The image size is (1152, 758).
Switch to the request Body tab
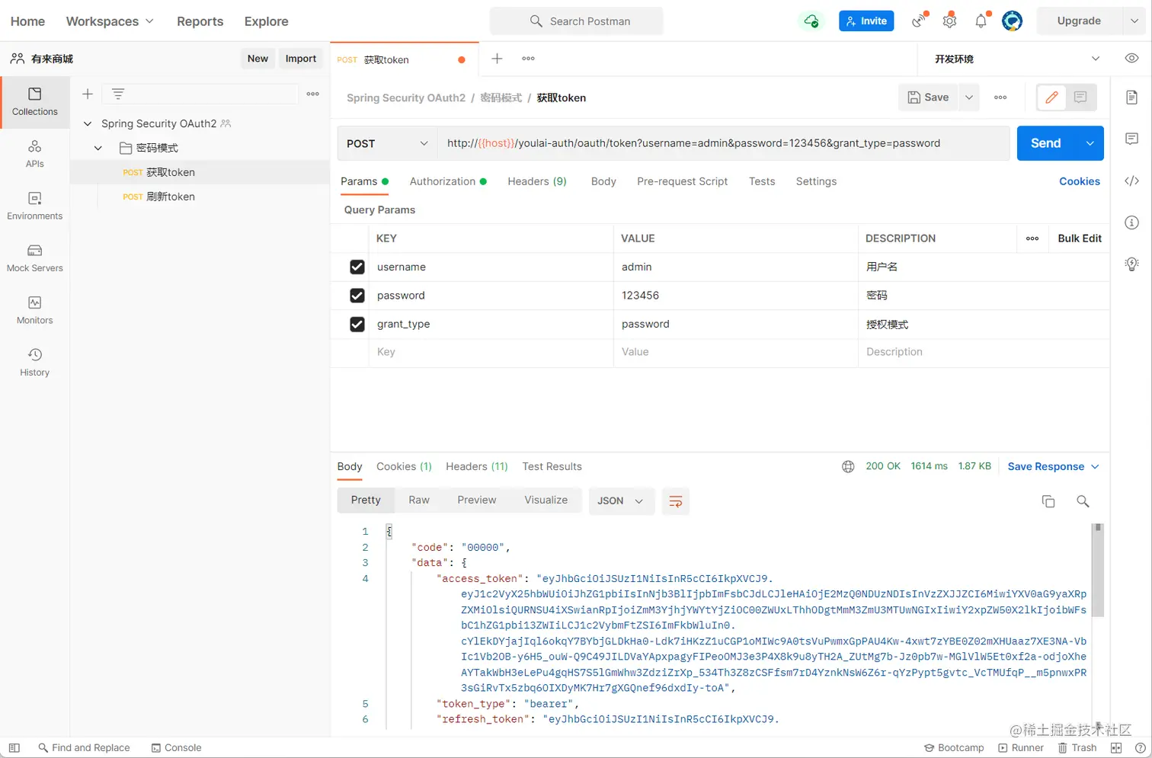pyautogui.click(x=603, y=181)
